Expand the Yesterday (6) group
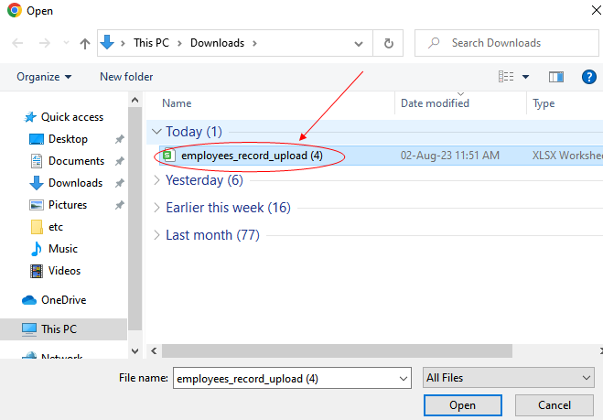 click(x=157, y=180)
